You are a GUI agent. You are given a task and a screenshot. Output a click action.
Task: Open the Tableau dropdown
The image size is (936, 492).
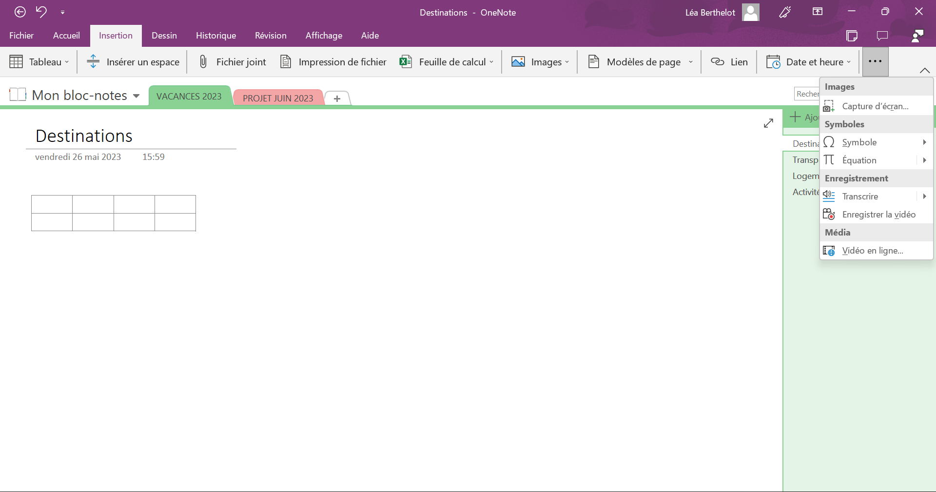(39, 62)
